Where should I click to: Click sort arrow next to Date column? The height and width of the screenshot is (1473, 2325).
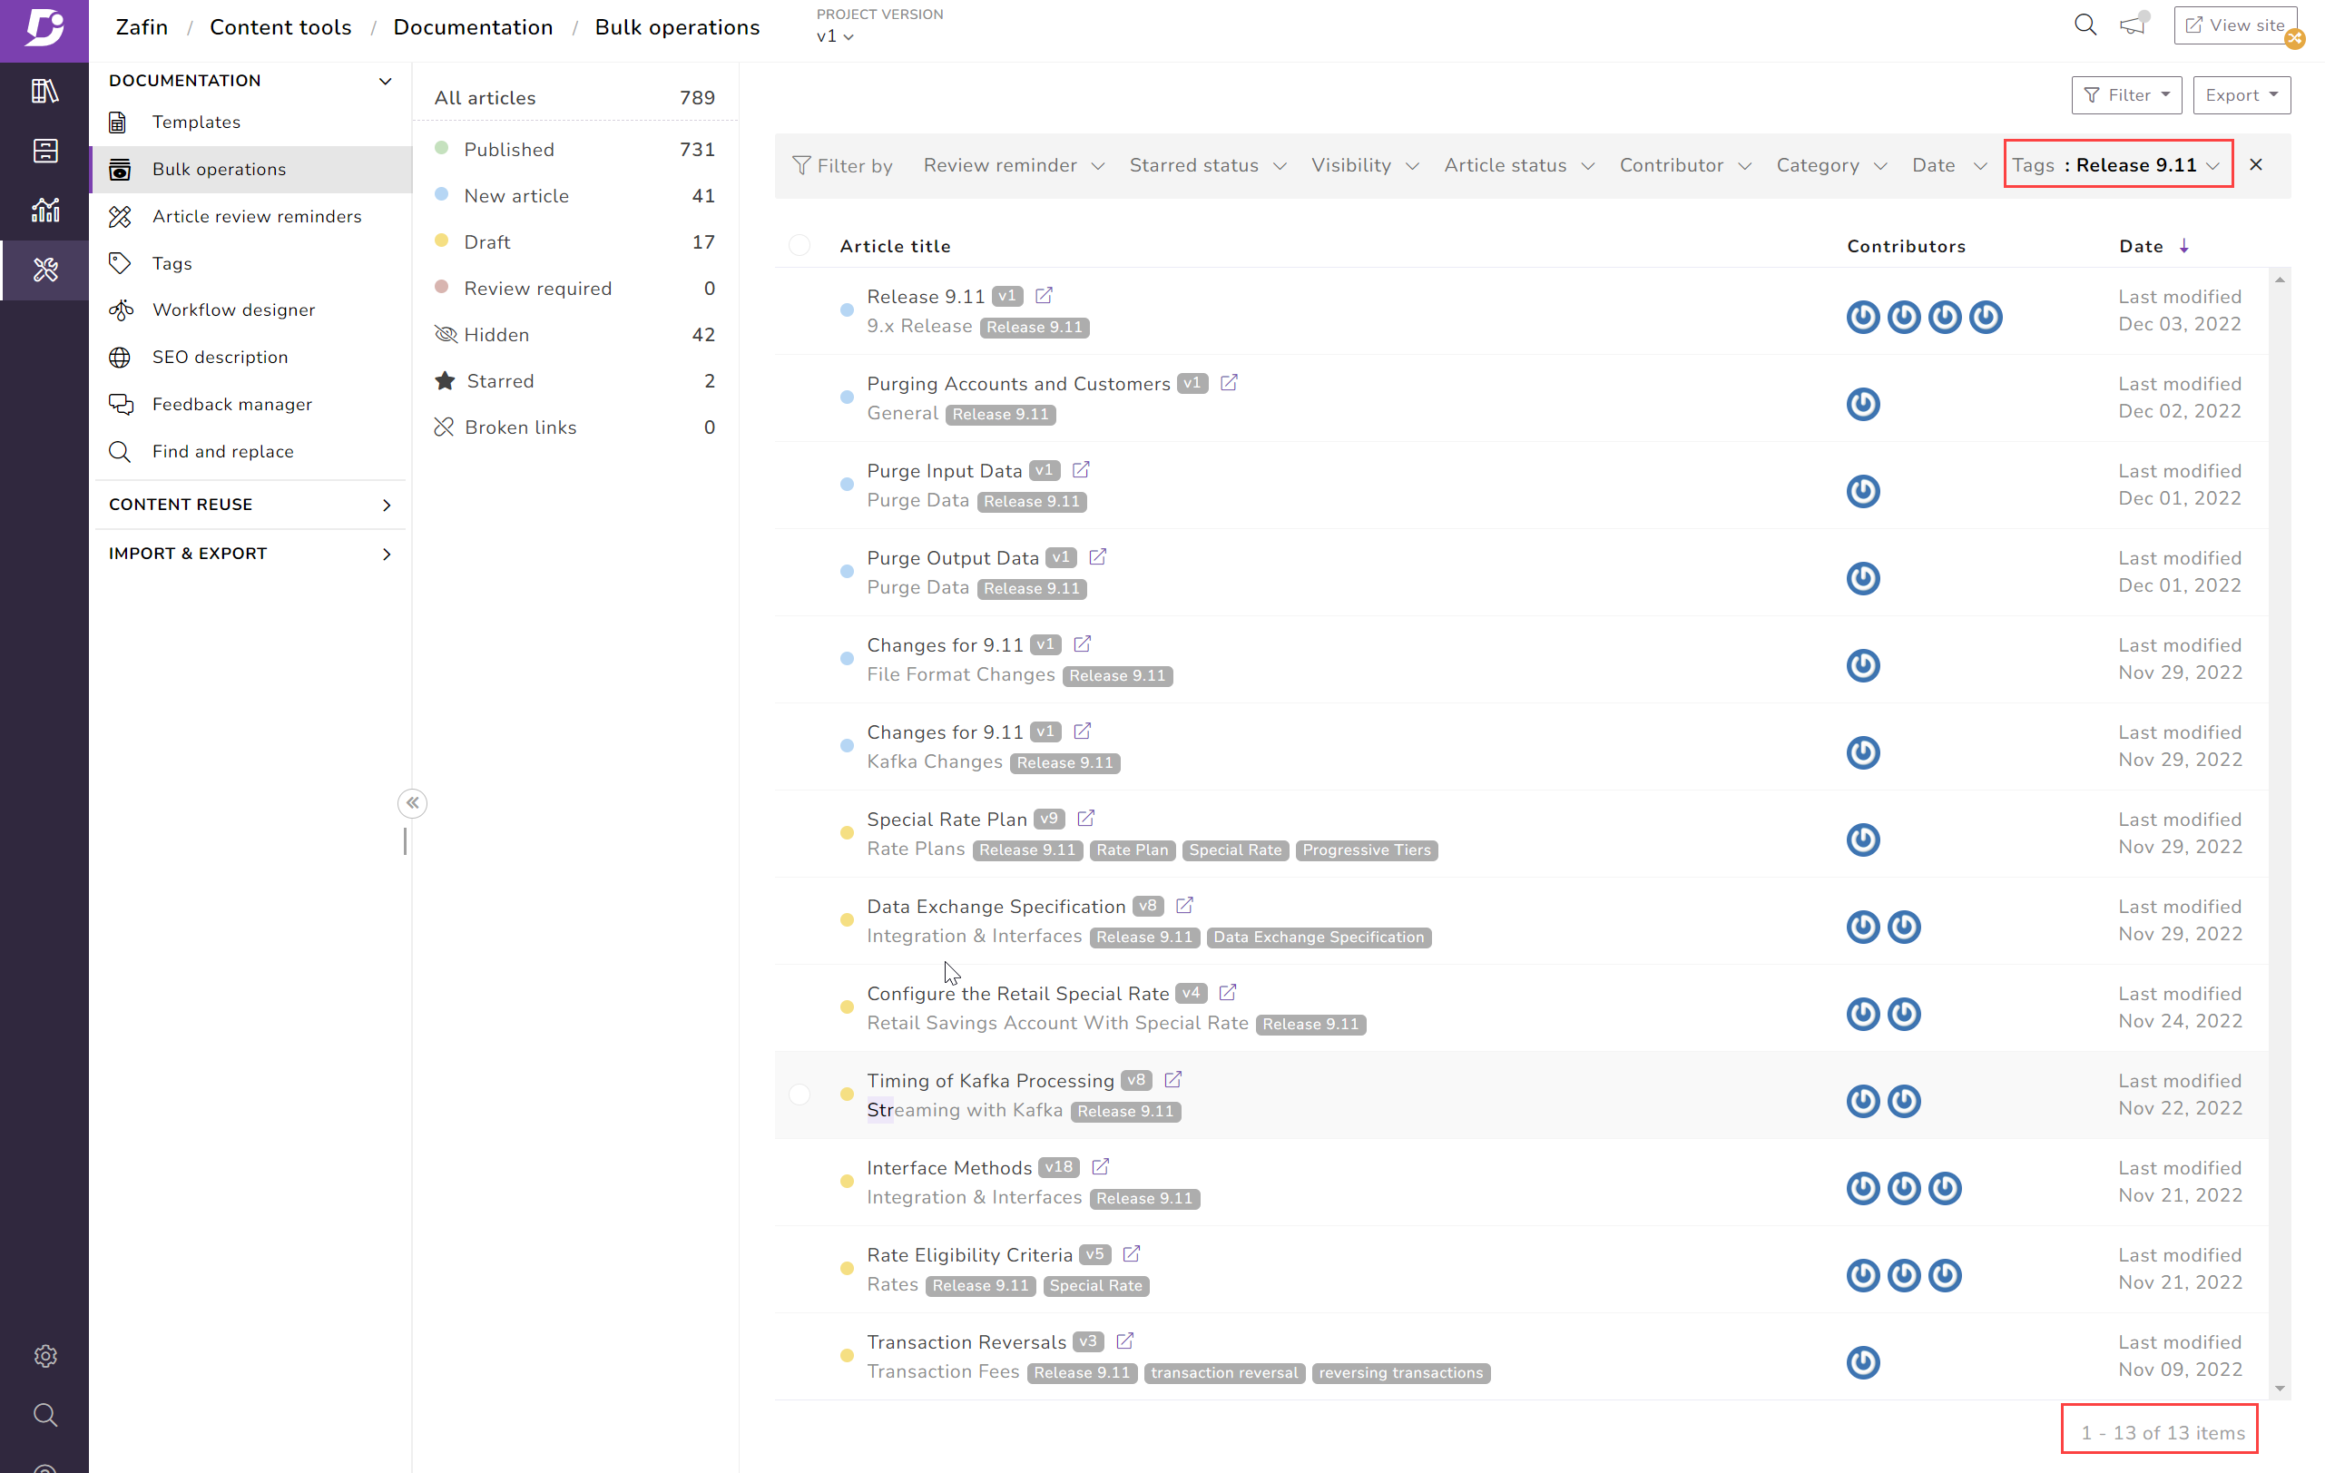2184,246
